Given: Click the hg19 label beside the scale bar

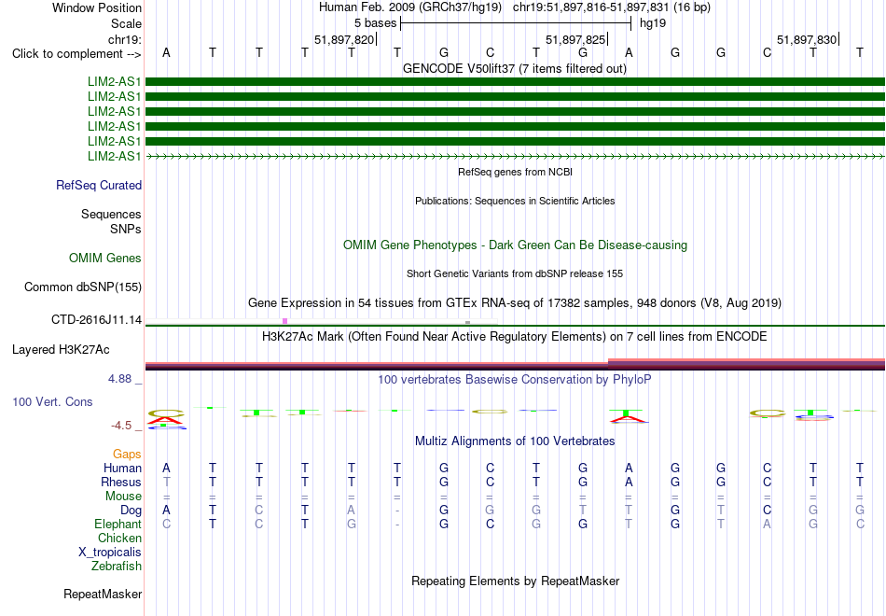Looking at the screenshot, I should coord(653,23).
